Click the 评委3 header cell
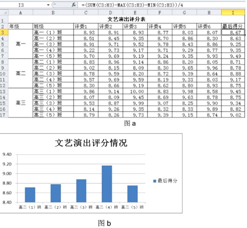The width and height of the screenshot is (247, 228). coord(135,26)
